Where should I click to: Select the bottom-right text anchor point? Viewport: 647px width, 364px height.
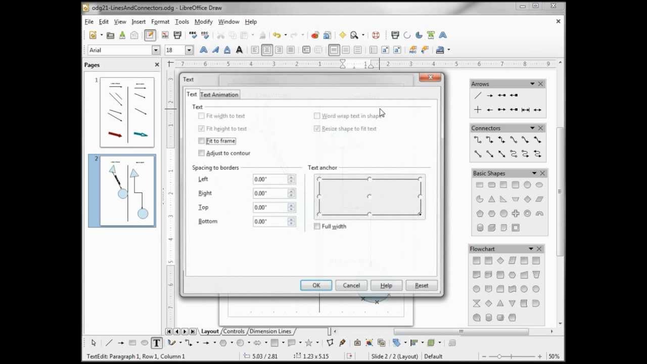point(420,214)
